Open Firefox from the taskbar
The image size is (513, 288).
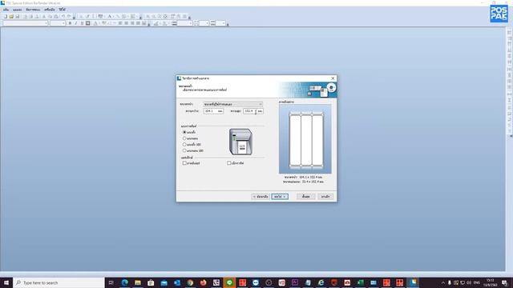point(203,282)
